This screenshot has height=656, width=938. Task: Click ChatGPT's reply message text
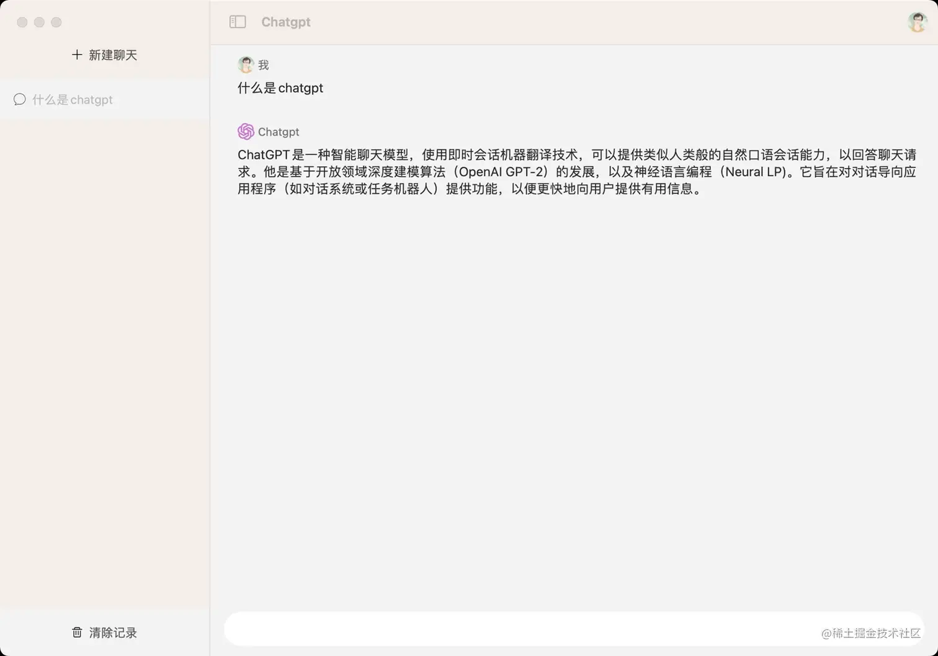click(577, 172)
